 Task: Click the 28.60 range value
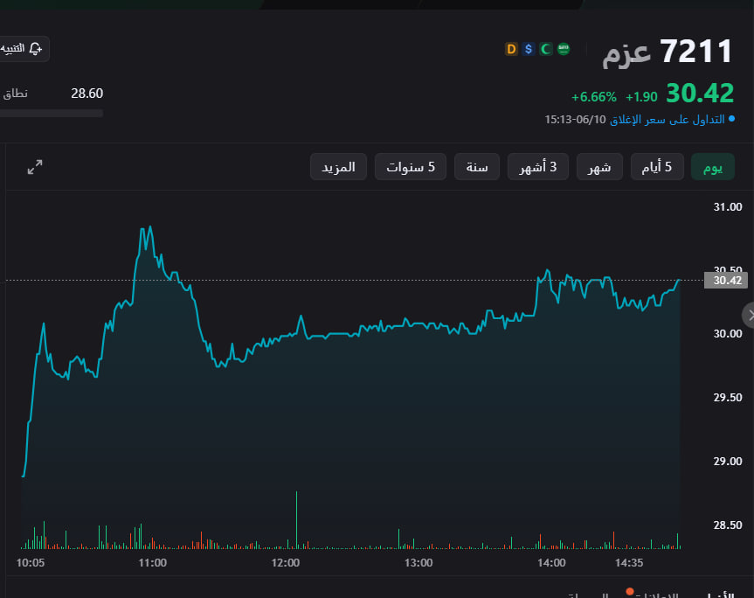click(87, 94)
